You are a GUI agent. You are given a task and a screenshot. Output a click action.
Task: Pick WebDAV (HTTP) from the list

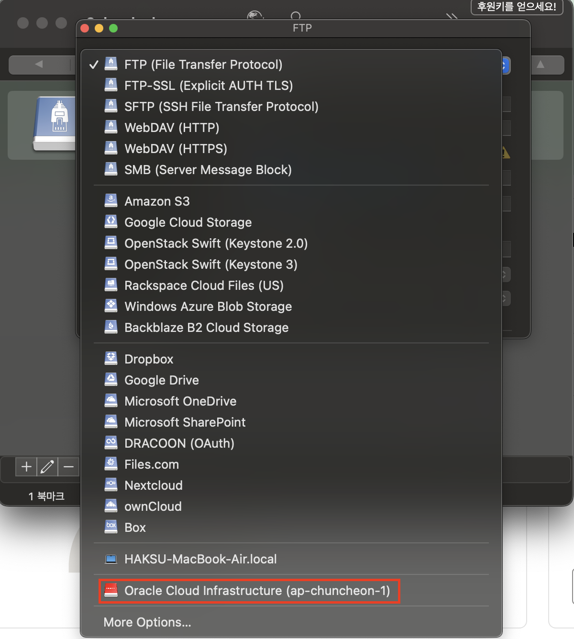[291, 128]
